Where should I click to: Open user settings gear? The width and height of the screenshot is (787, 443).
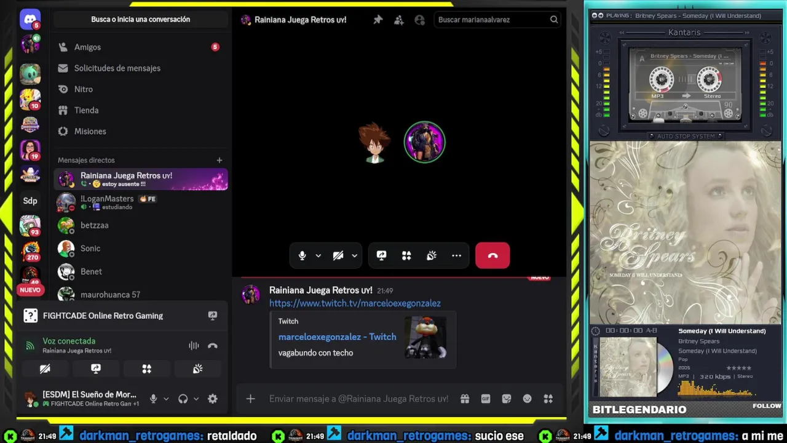(213, 399)
